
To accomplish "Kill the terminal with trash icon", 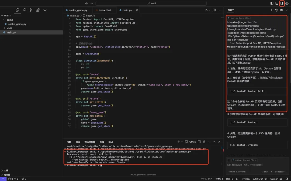I will [x=204, y=142].
